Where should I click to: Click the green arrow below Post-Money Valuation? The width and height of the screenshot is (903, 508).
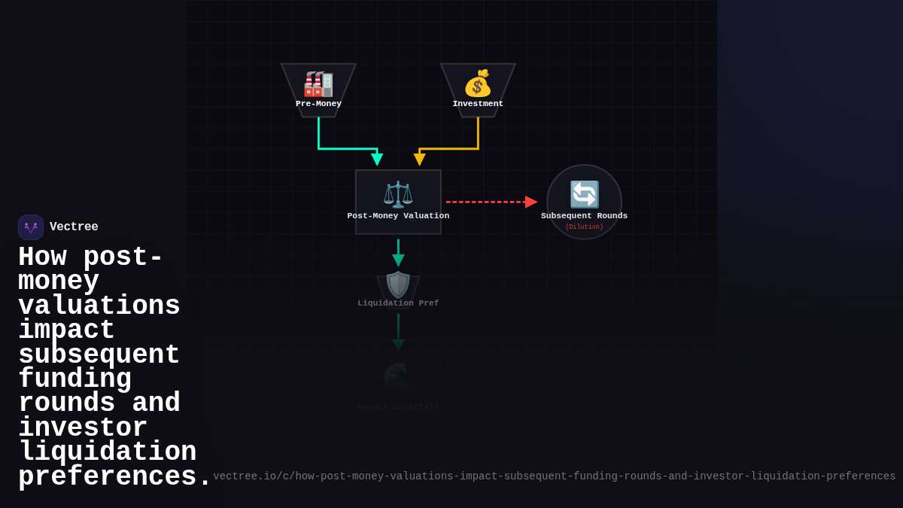[398, 253]
